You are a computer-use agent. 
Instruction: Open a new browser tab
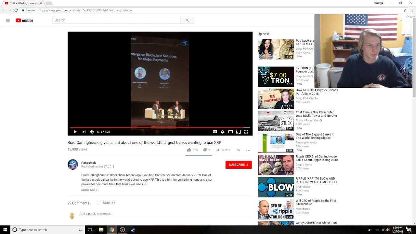(49, 3)
